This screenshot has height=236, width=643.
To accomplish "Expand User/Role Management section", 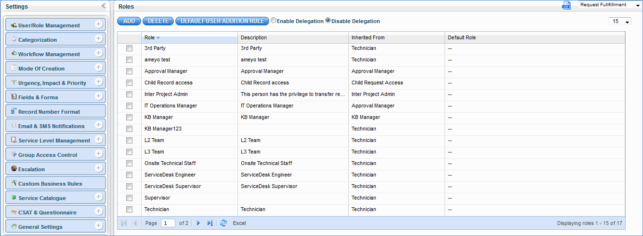I will 99,25.
